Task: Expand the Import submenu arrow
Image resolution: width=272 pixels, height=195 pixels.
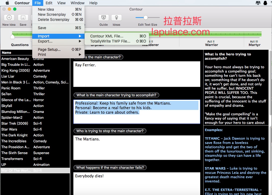Action: (x=80, y=36)
